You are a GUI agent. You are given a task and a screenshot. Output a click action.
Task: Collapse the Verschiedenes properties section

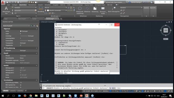click(x=36, y=80)
